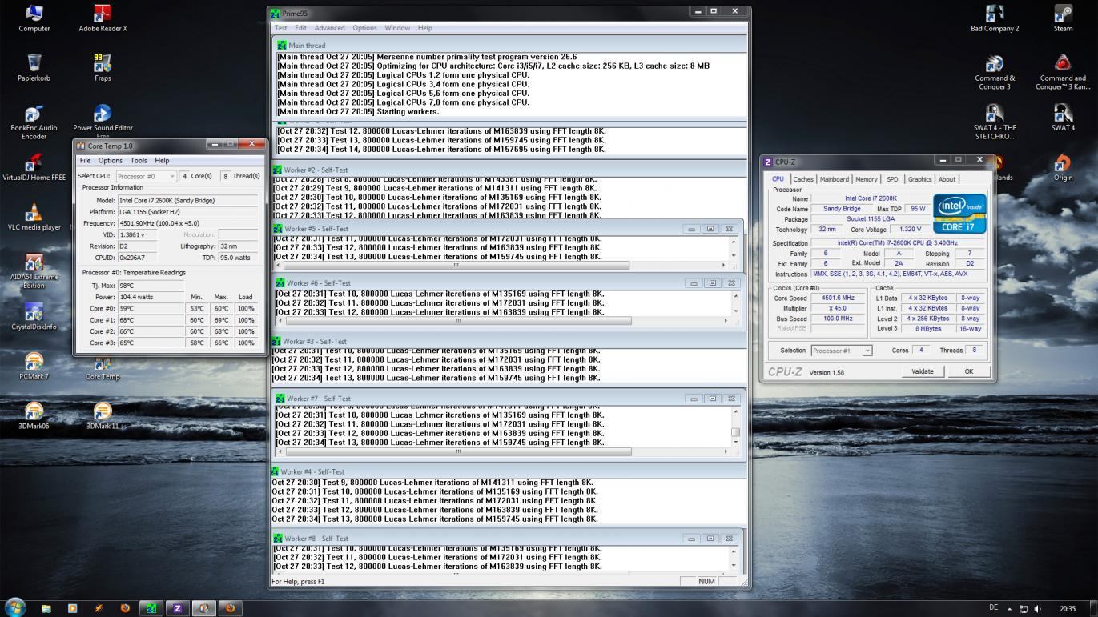Click the Core Speed value 4501.6 MHz

(x=837, y=298)
